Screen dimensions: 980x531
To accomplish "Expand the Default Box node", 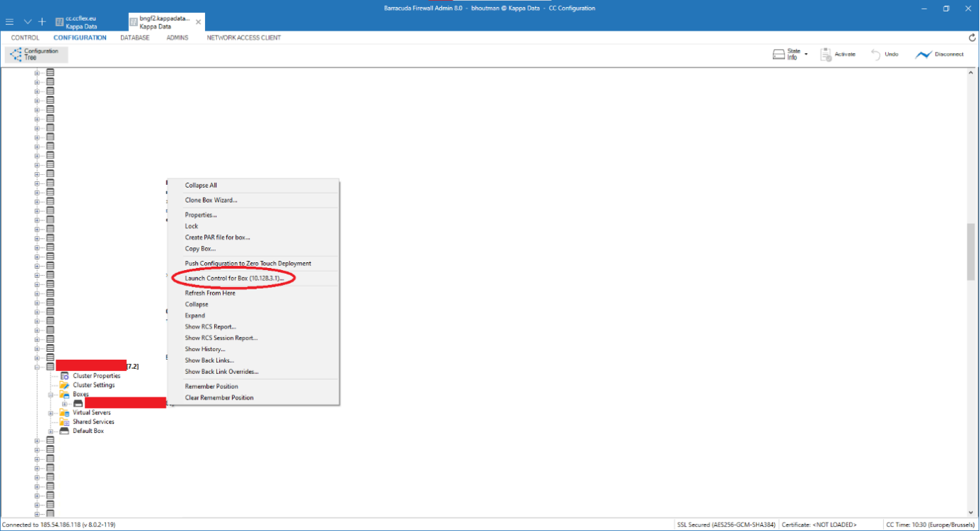I will (51, 431).
